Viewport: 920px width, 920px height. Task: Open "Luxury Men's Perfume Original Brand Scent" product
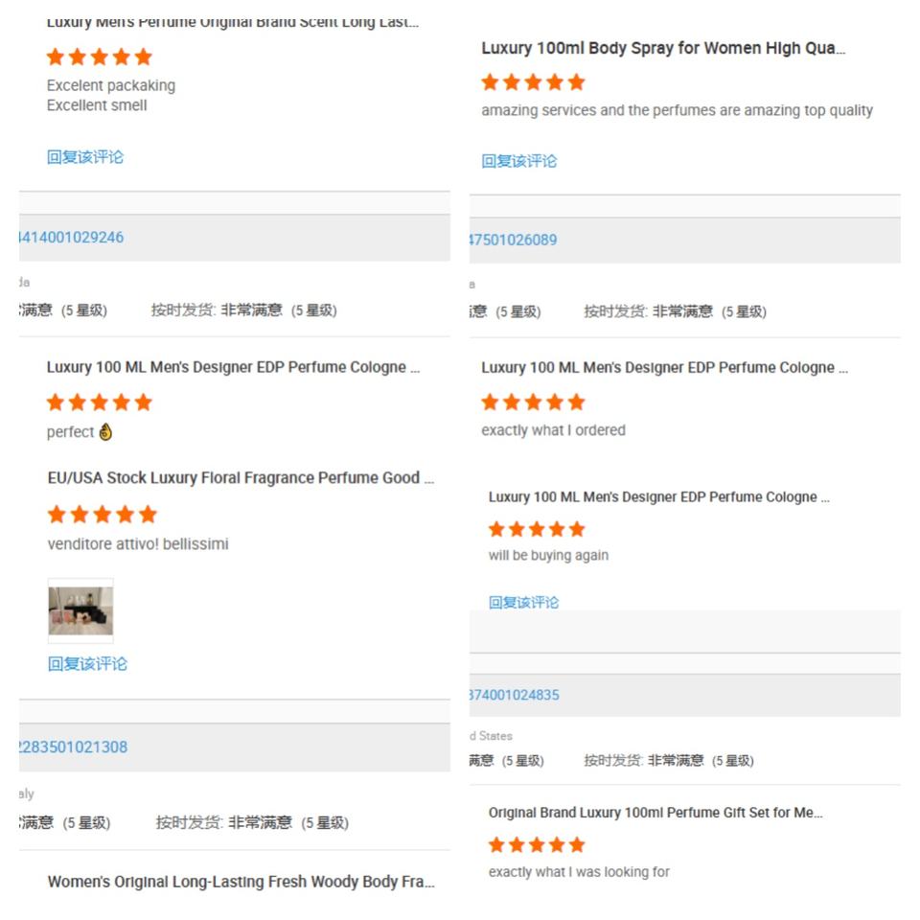(x=233, y=22)
